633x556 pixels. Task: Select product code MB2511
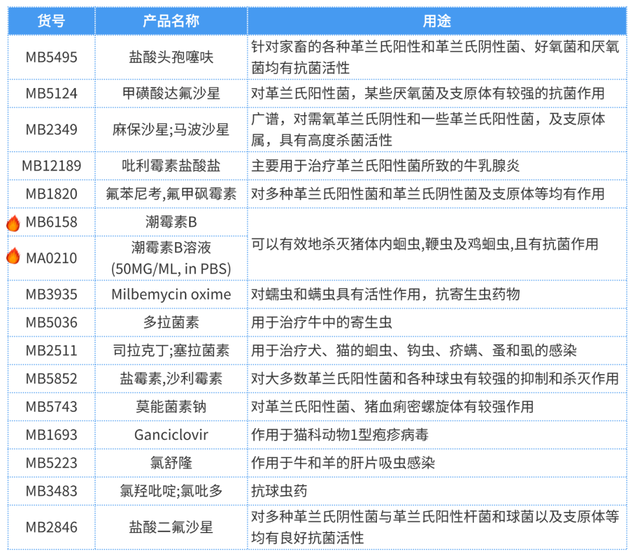point(52,351)
